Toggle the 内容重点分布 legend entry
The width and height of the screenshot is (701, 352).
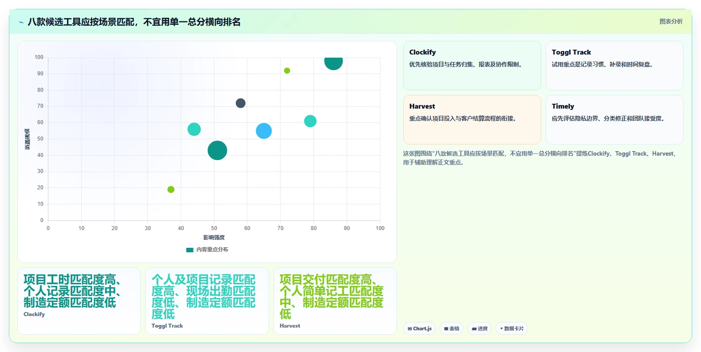tap(207, 250)
